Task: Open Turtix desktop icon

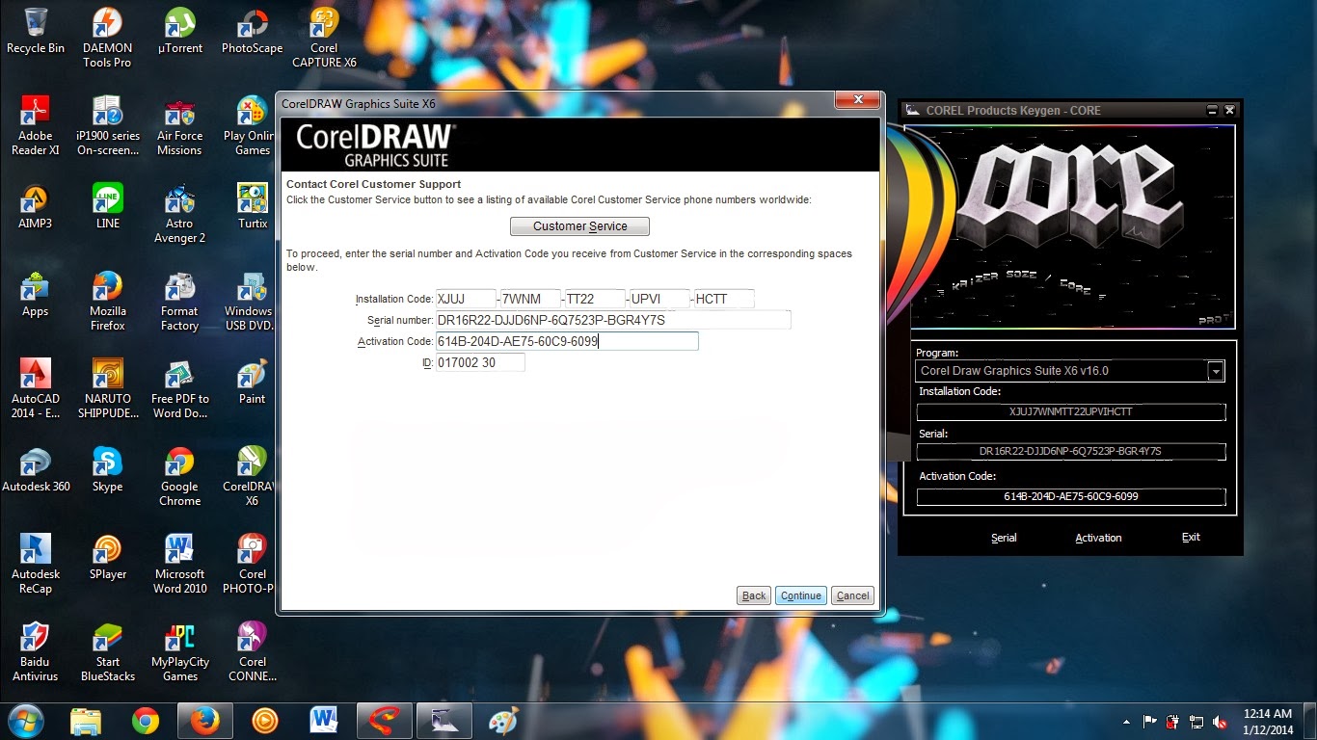Action: pos(253,206)
